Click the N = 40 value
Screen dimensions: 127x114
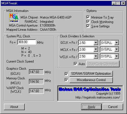pyautogui.click(x=26, y=52)
